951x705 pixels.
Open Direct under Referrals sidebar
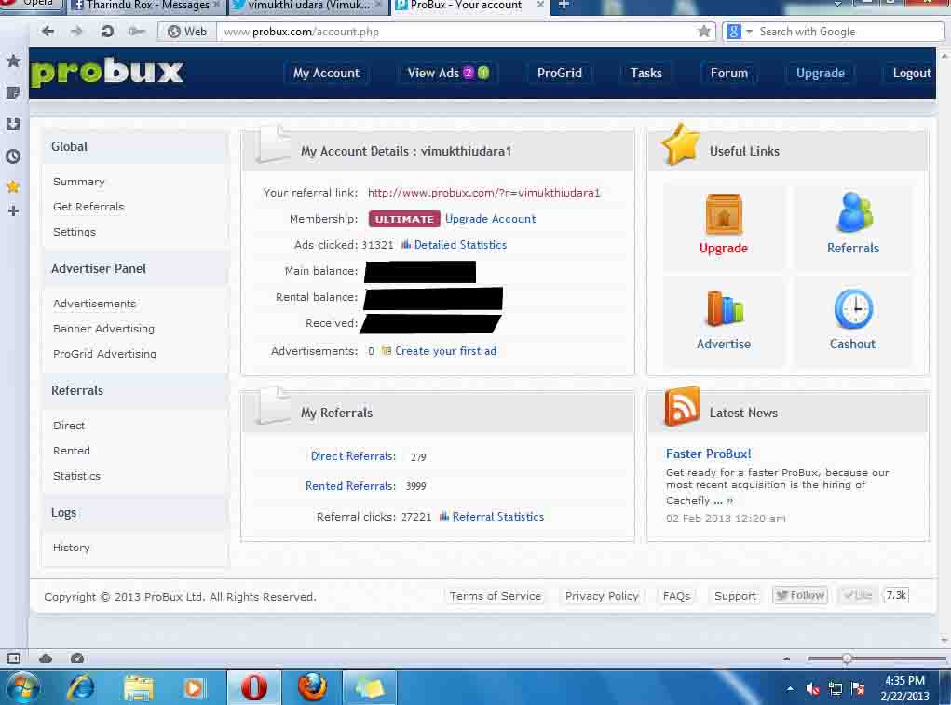[x=69, y=426]
